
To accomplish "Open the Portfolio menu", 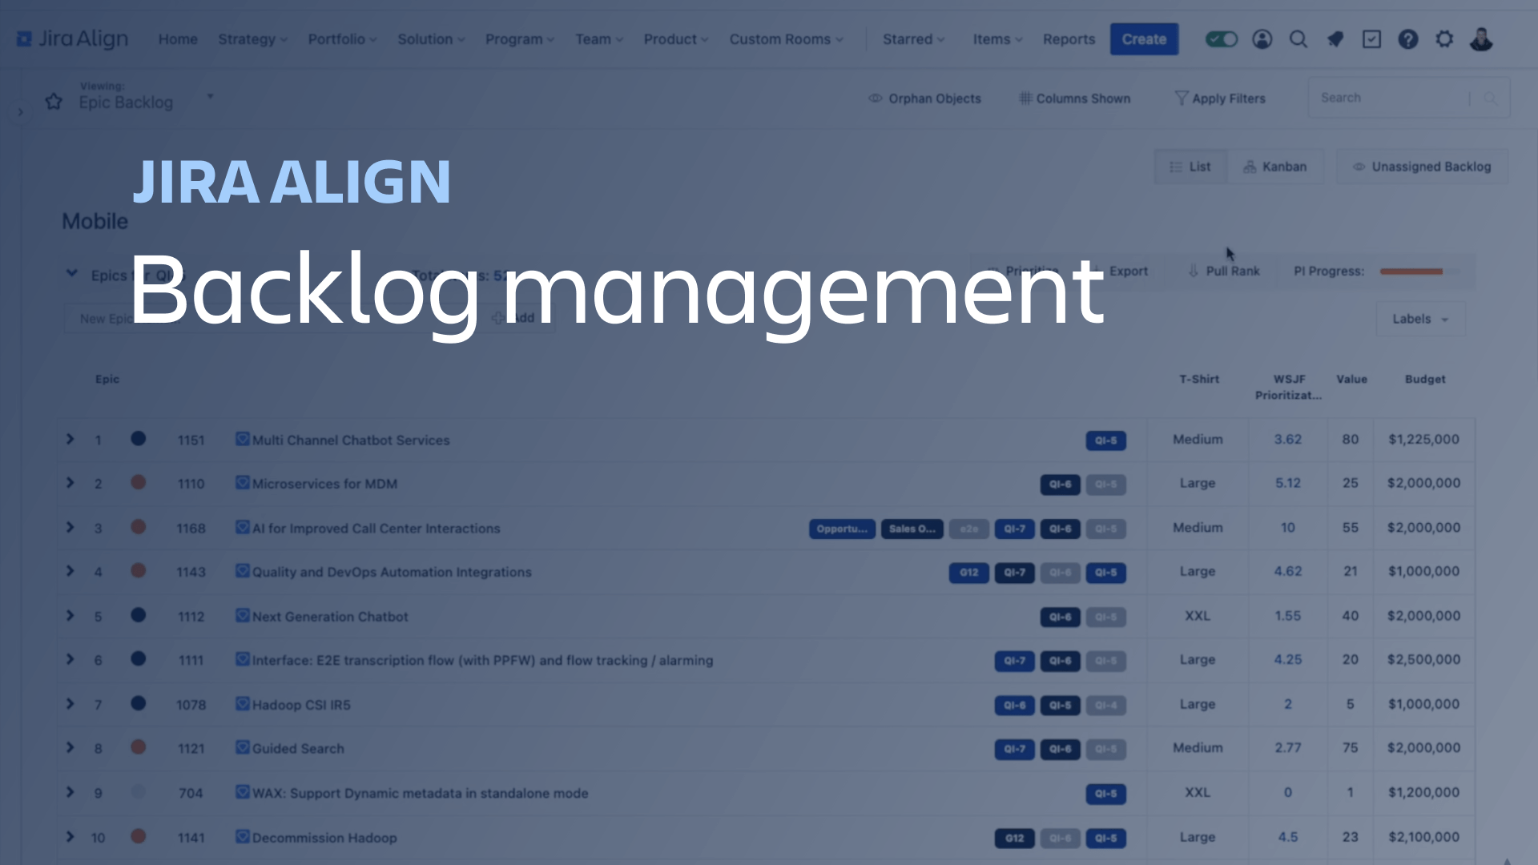I will [x=341, y=38].
